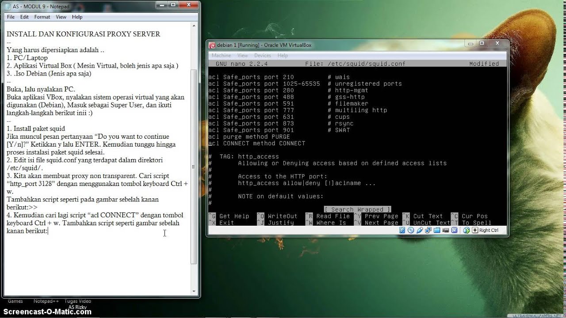566x318 pixels.
Task: Click the line 'acl CONNECT method CONNECT' in terminal
Action: pos(256,144)
